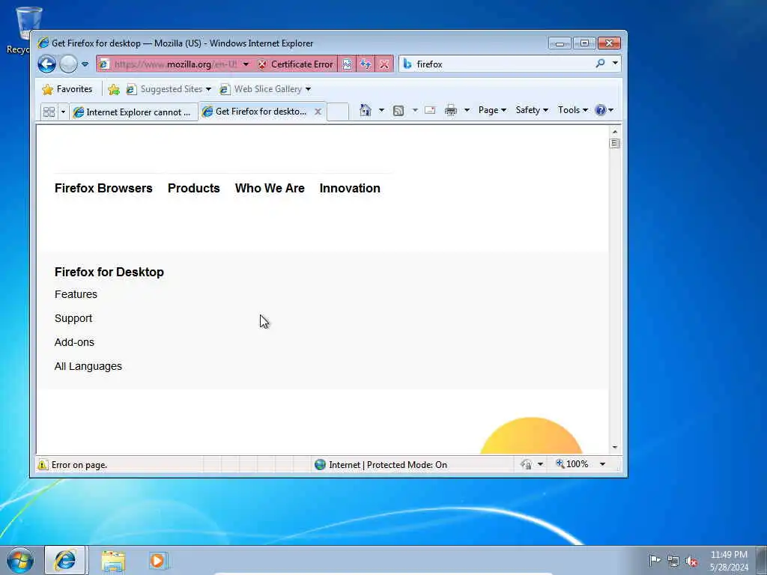
Task: Open Windows Explorer from the taskbar
Action: (114, 561)
